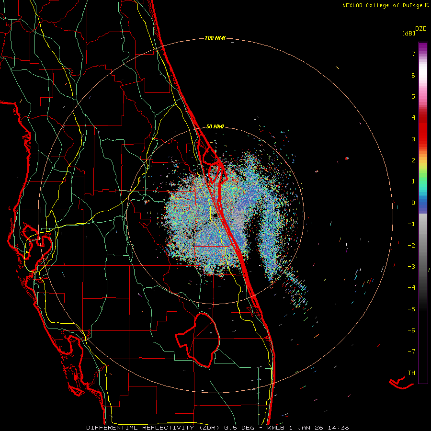
Task: Click the -5 value on the color scale
Action: tap(411, 309)
